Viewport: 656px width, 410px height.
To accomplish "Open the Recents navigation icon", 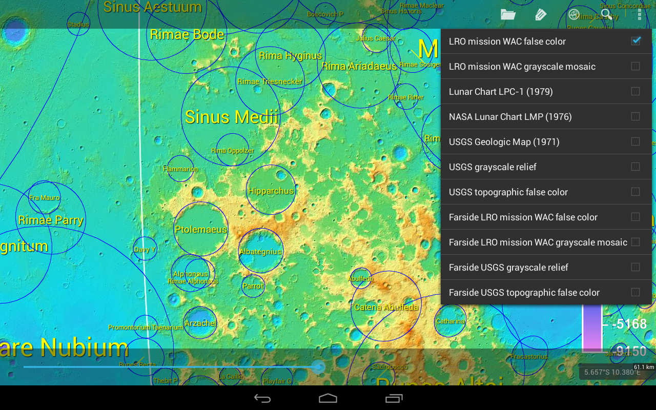I will point(393,398).
